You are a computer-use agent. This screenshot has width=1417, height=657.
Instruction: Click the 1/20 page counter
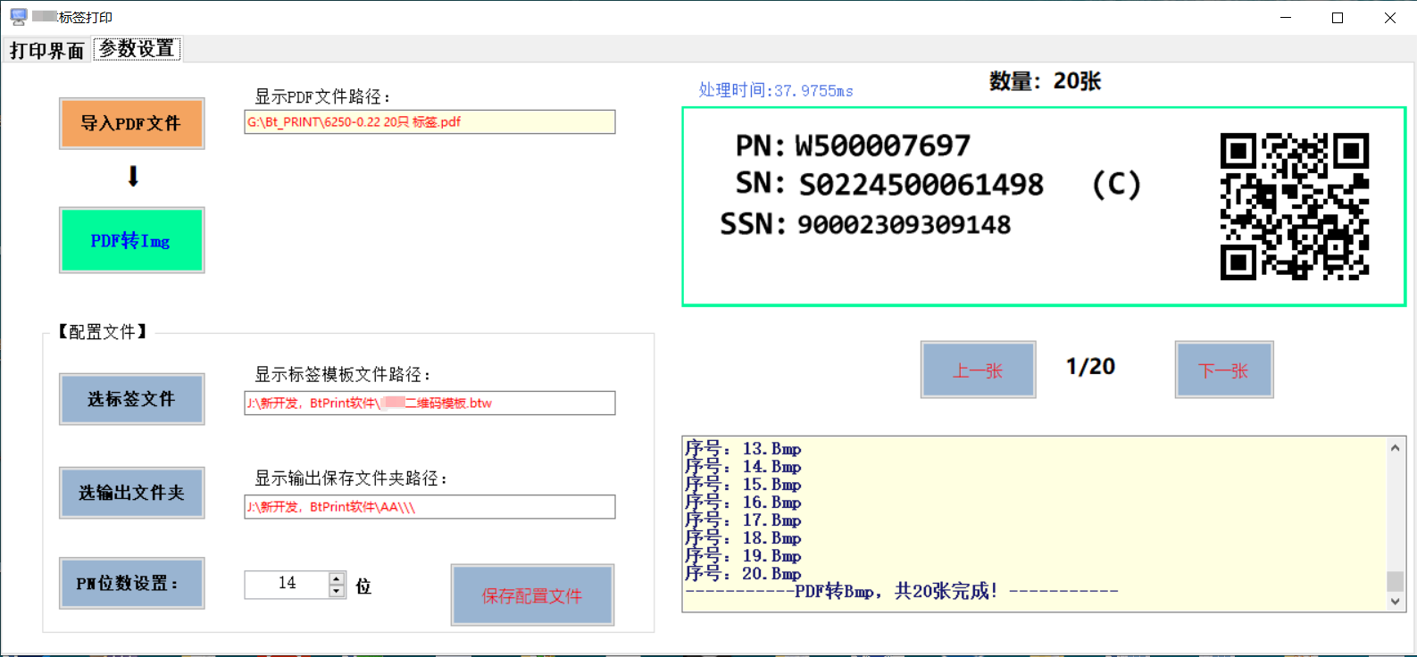[1090, 367]
